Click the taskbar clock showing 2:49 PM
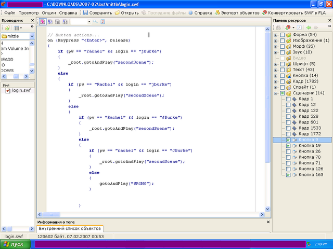 tap(321, 244)
